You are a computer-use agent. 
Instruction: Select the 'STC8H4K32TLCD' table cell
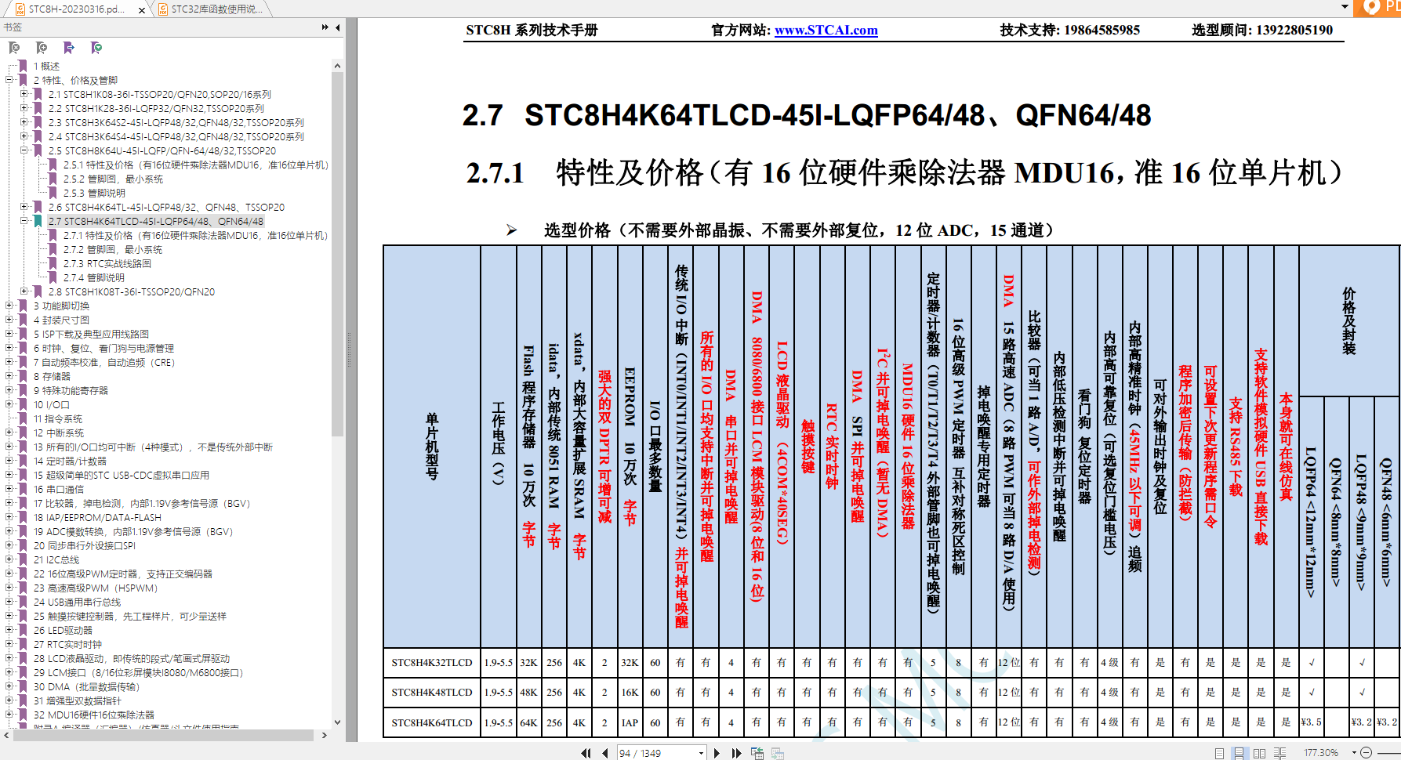click(x=432, y=663)
